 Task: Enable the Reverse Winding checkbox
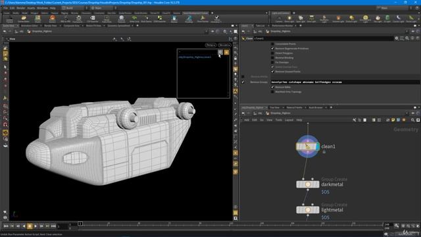[272, 58]
